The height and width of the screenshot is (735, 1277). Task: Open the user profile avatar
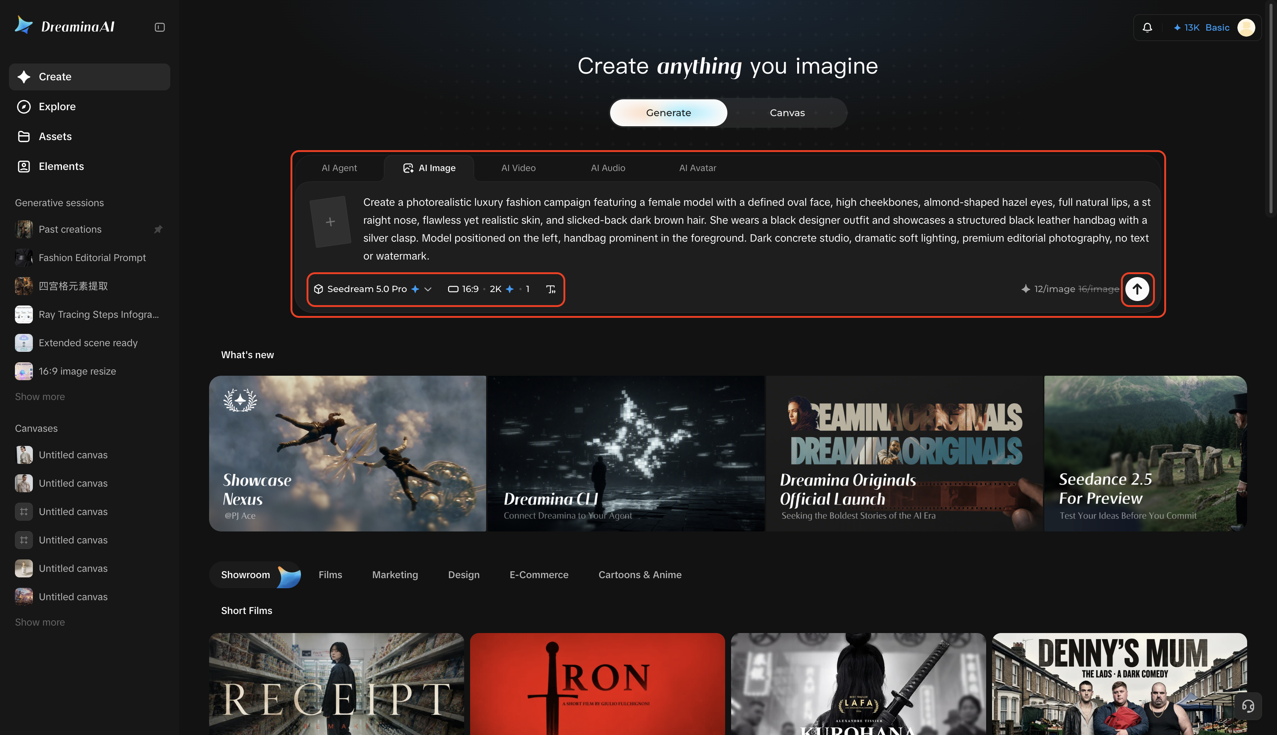coord(1246,28)
